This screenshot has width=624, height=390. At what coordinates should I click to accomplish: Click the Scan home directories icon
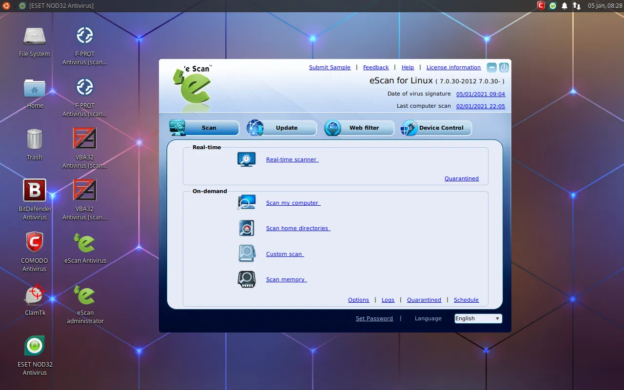click(247, 228)
